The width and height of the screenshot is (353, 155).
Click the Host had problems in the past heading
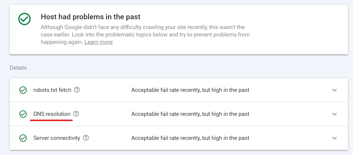click(91, 17)
